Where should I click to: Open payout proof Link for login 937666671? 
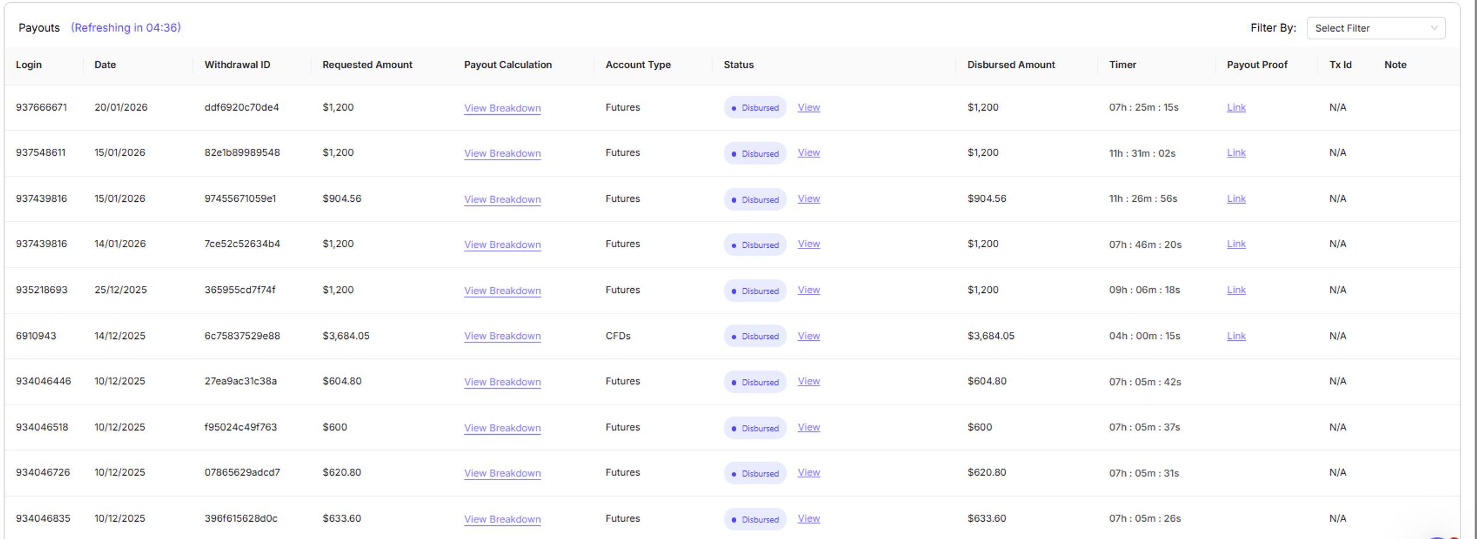point(1236,107)
